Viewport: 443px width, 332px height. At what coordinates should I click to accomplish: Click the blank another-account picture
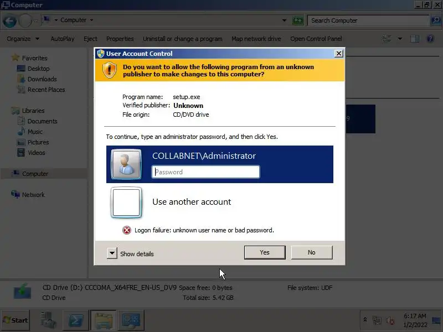pyautogui.click(x=126, y=203)
